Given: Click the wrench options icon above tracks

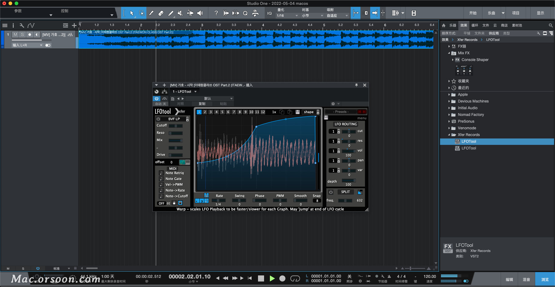Looking at the screenshot, I should [x=22, y=25].
